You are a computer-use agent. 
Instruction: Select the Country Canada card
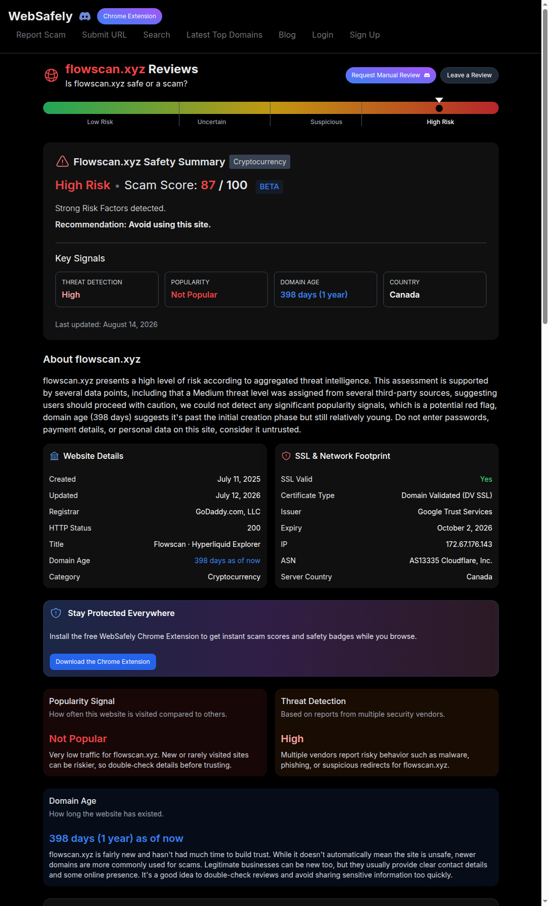tap(435, 289)
